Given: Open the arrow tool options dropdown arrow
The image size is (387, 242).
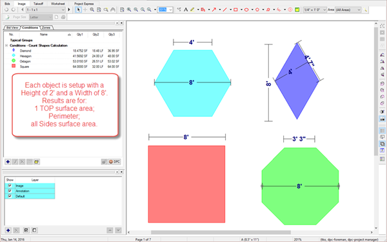Looking at the screenshot, I should click(x=220, y=10).
